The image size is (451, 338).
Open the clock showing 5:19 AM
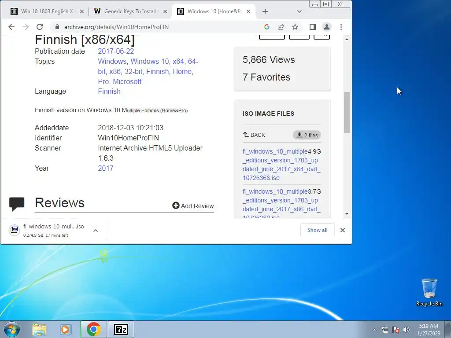tap(429, 330)
